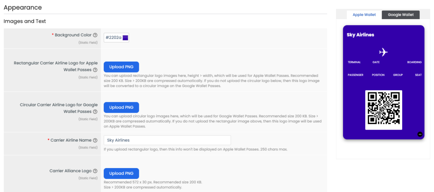Click help icon for Rectangular Carrier Airline Logo

95,70
